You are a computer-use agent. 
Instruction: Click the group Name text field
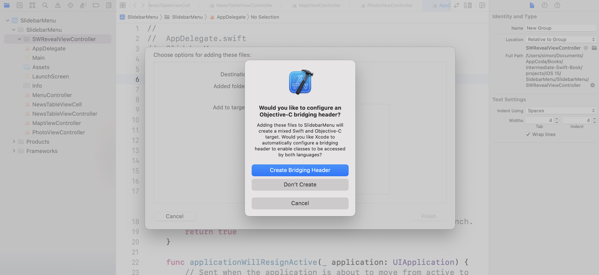pos(561,28)
